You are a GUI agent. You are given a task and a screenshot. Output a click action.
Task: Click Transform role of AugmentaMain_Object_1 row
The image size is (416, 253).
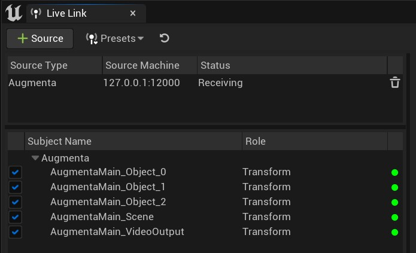point(266,187)
